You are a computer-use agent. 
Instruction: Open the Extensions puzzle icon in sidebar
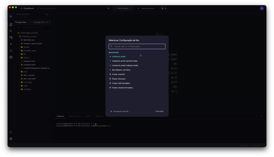[11, 51]
